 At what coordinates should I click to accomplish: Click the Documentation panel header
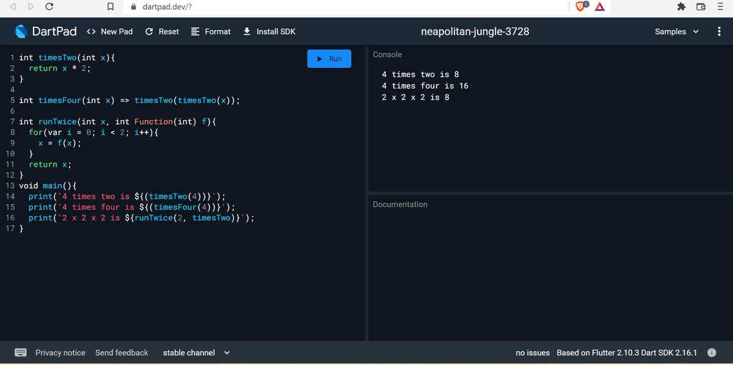(400, 204)
